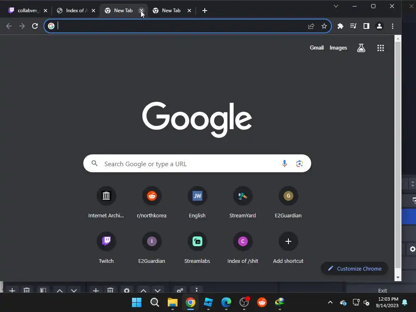This screenshot has height=312, width=416.
Task: Close the collabvm tab
Action: pos(45,11)
